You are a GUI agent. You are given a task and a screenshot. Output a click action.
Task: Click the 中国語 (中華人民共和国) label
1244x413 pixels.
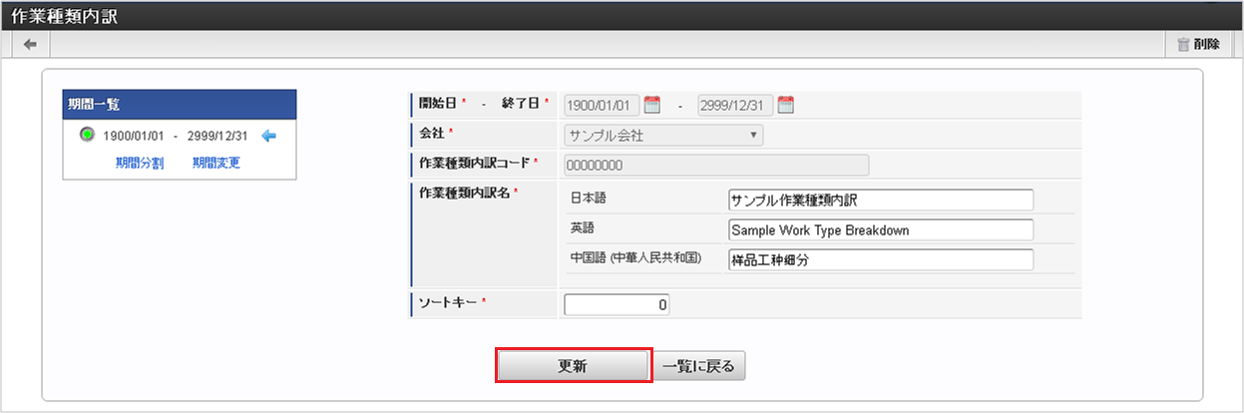[635, 258]
